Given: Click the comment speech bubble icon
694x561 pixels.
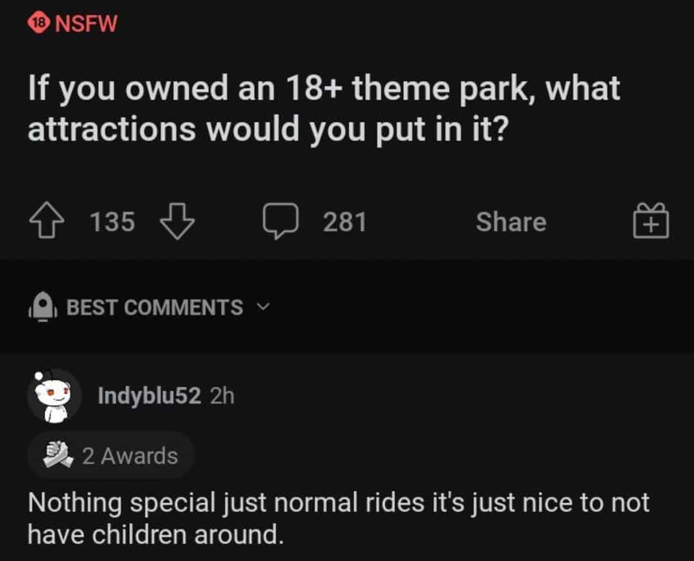Looking at the screenshot, I should (280, 222).
